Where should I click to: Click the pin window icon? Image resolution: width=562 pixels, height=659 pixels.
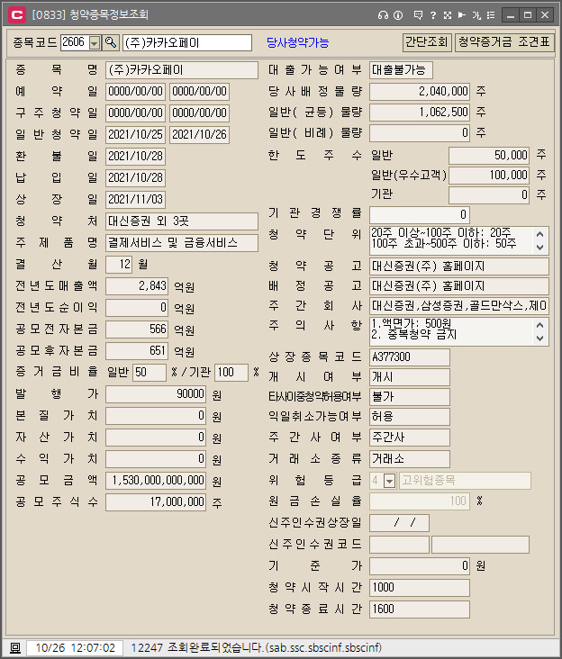pyautogui.click(x=461, y=15)
